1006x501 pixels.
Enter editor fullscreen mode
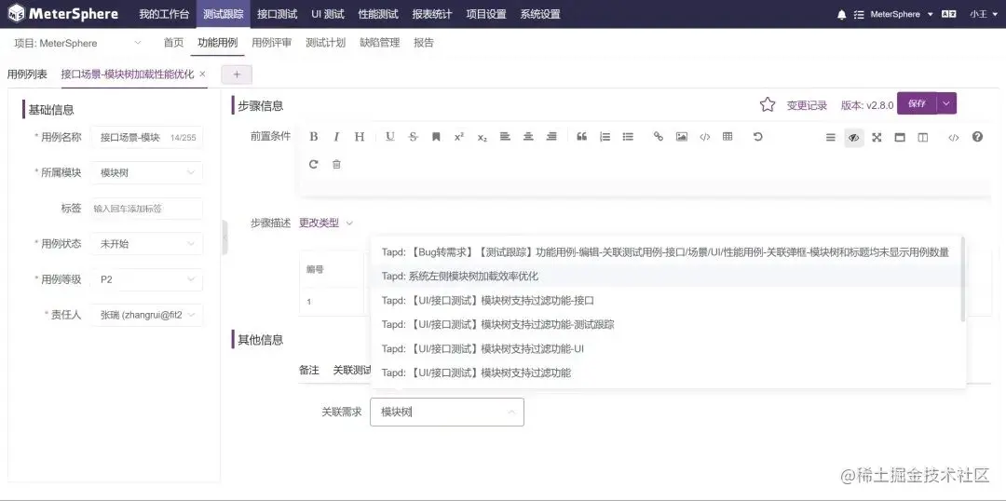(x=877, y=137)
